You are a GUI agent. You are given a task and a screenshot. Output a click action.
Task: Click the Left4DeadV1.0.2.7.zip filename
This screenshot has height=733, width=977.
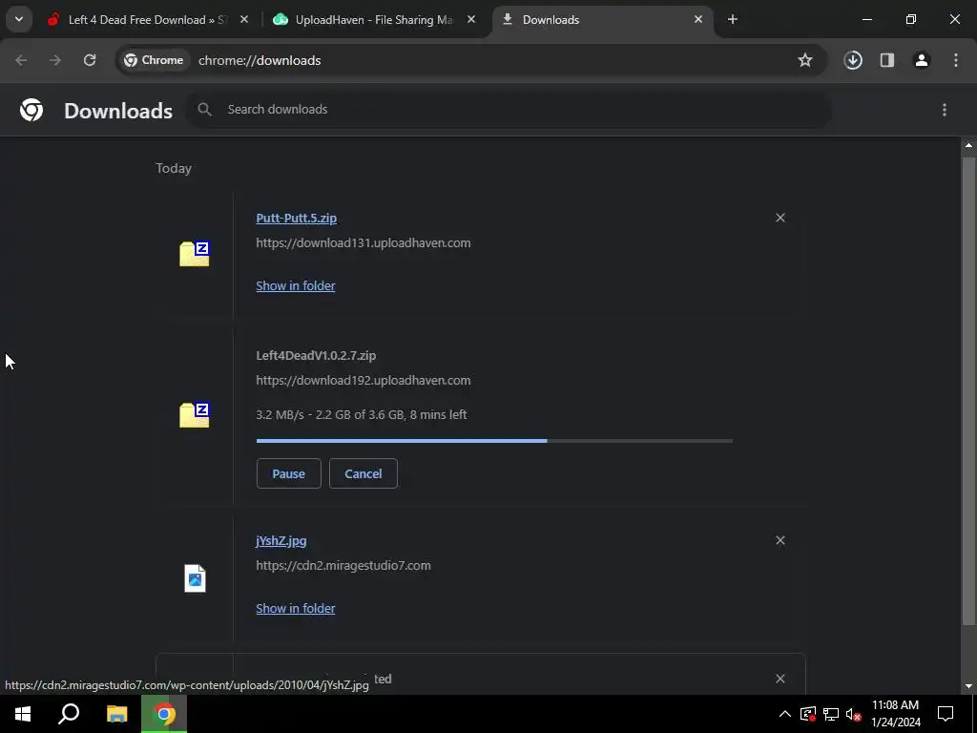316,355
